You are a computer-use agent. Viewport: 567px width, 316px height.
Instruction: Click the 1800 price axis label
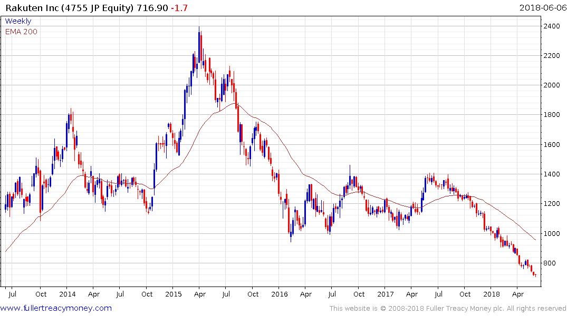point(552,115)
